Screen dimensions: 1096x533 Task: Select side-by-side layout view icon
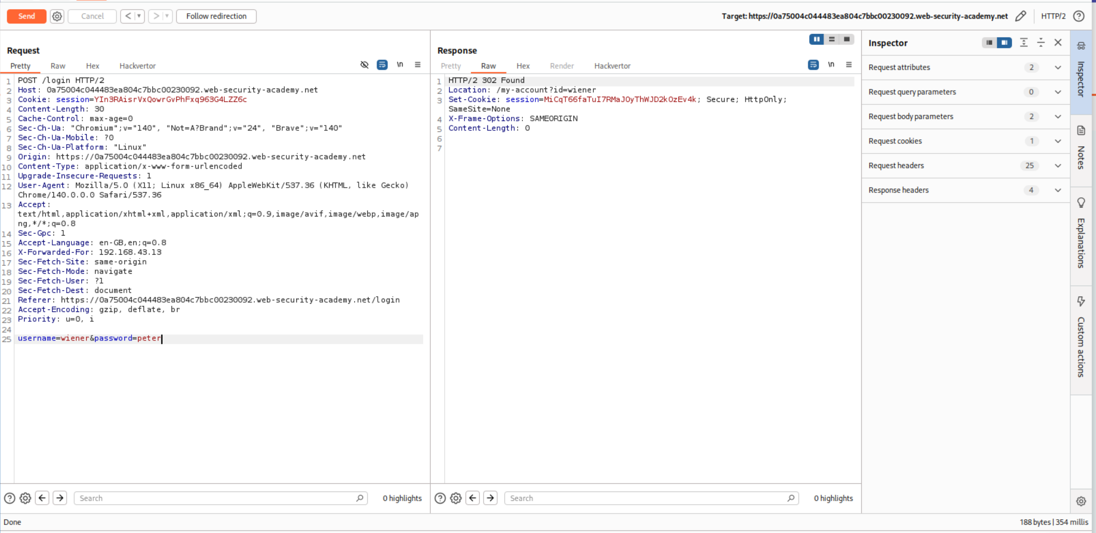tap(816, 39)
